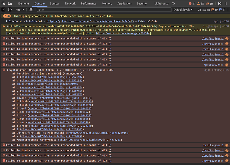Click the warning count 38 badge
This screenshot has width=230, height=165.
point(201,4)
